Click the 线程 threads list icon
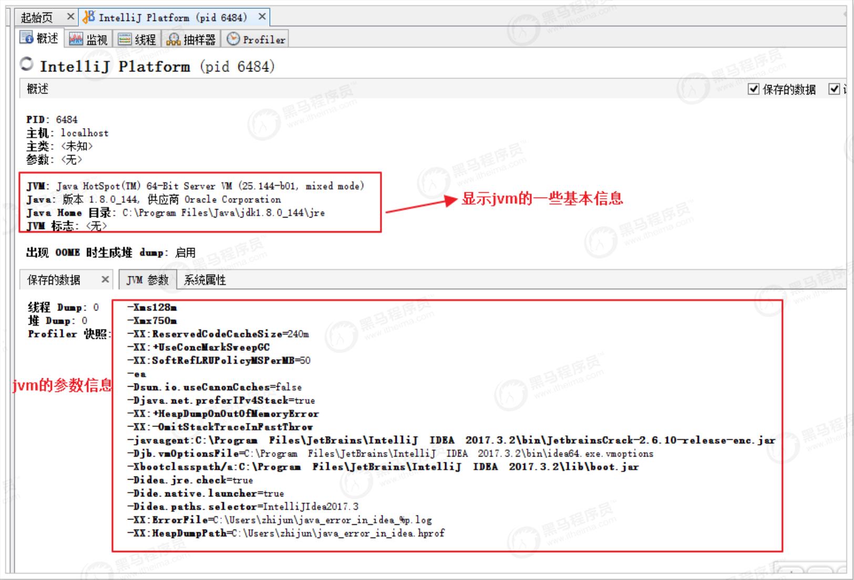This screenshot has height=580, width=854. pos(125,39)
